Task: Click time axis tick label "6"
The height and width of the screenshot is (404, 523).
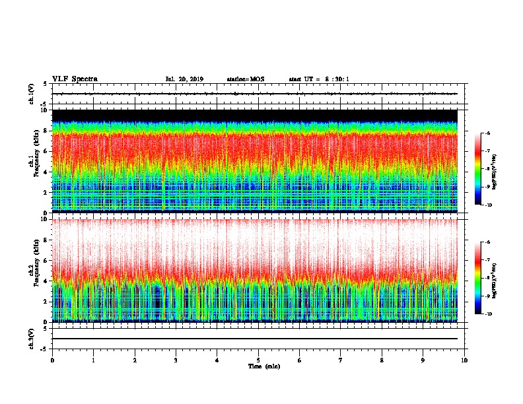Action: [x=300, y=360]
